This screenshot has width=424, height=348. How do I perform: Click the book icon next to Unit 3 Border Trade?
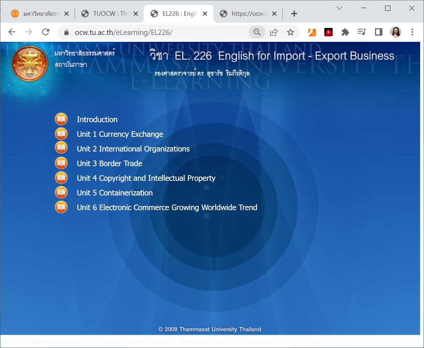(x=61, y=163)
